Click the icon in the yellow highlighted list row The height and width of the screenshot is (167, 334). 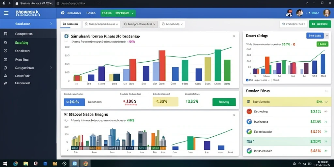(x=248, y=102)
